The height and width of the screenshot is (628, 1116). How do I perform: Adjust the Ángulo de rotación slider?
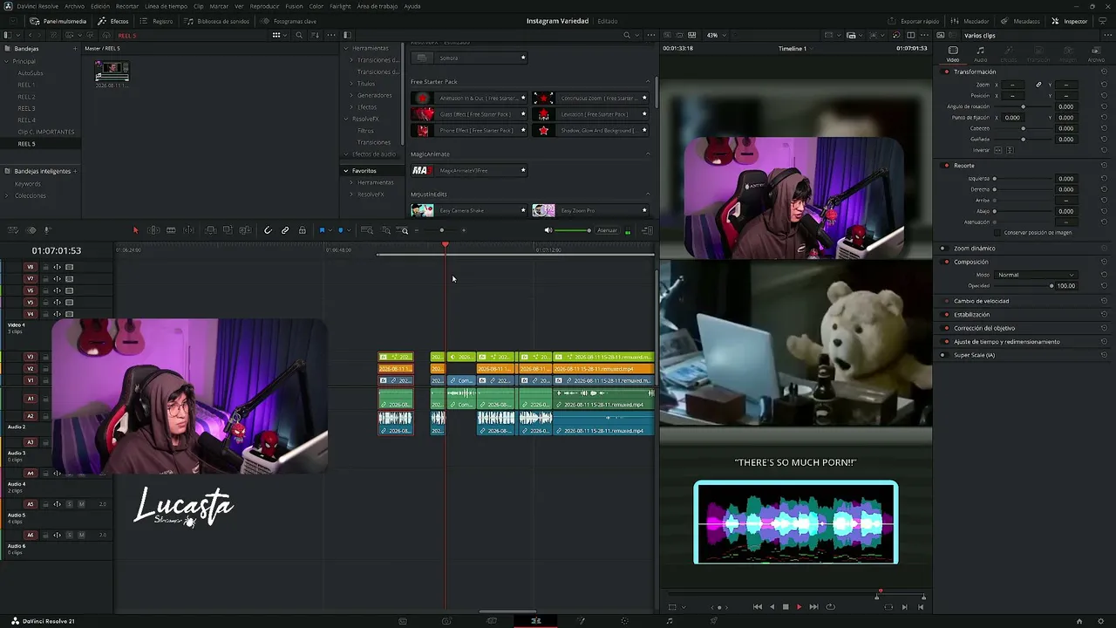1022,106
